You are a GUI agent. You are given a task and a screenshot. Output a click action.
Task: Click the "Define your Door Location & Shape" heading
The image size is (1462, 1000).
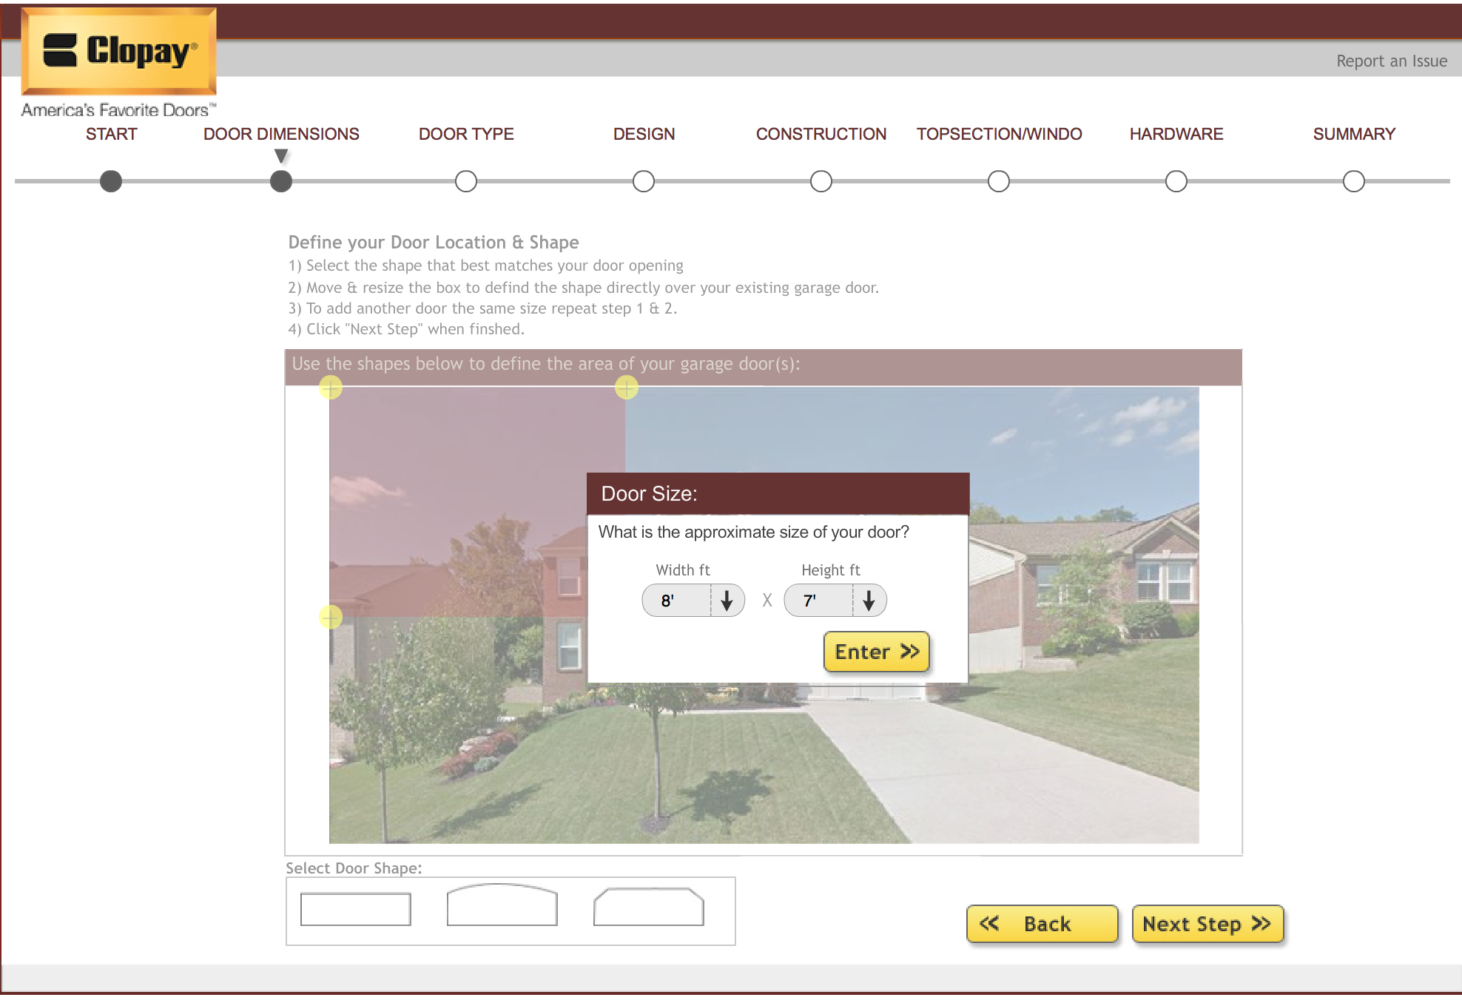click(434, 242)
